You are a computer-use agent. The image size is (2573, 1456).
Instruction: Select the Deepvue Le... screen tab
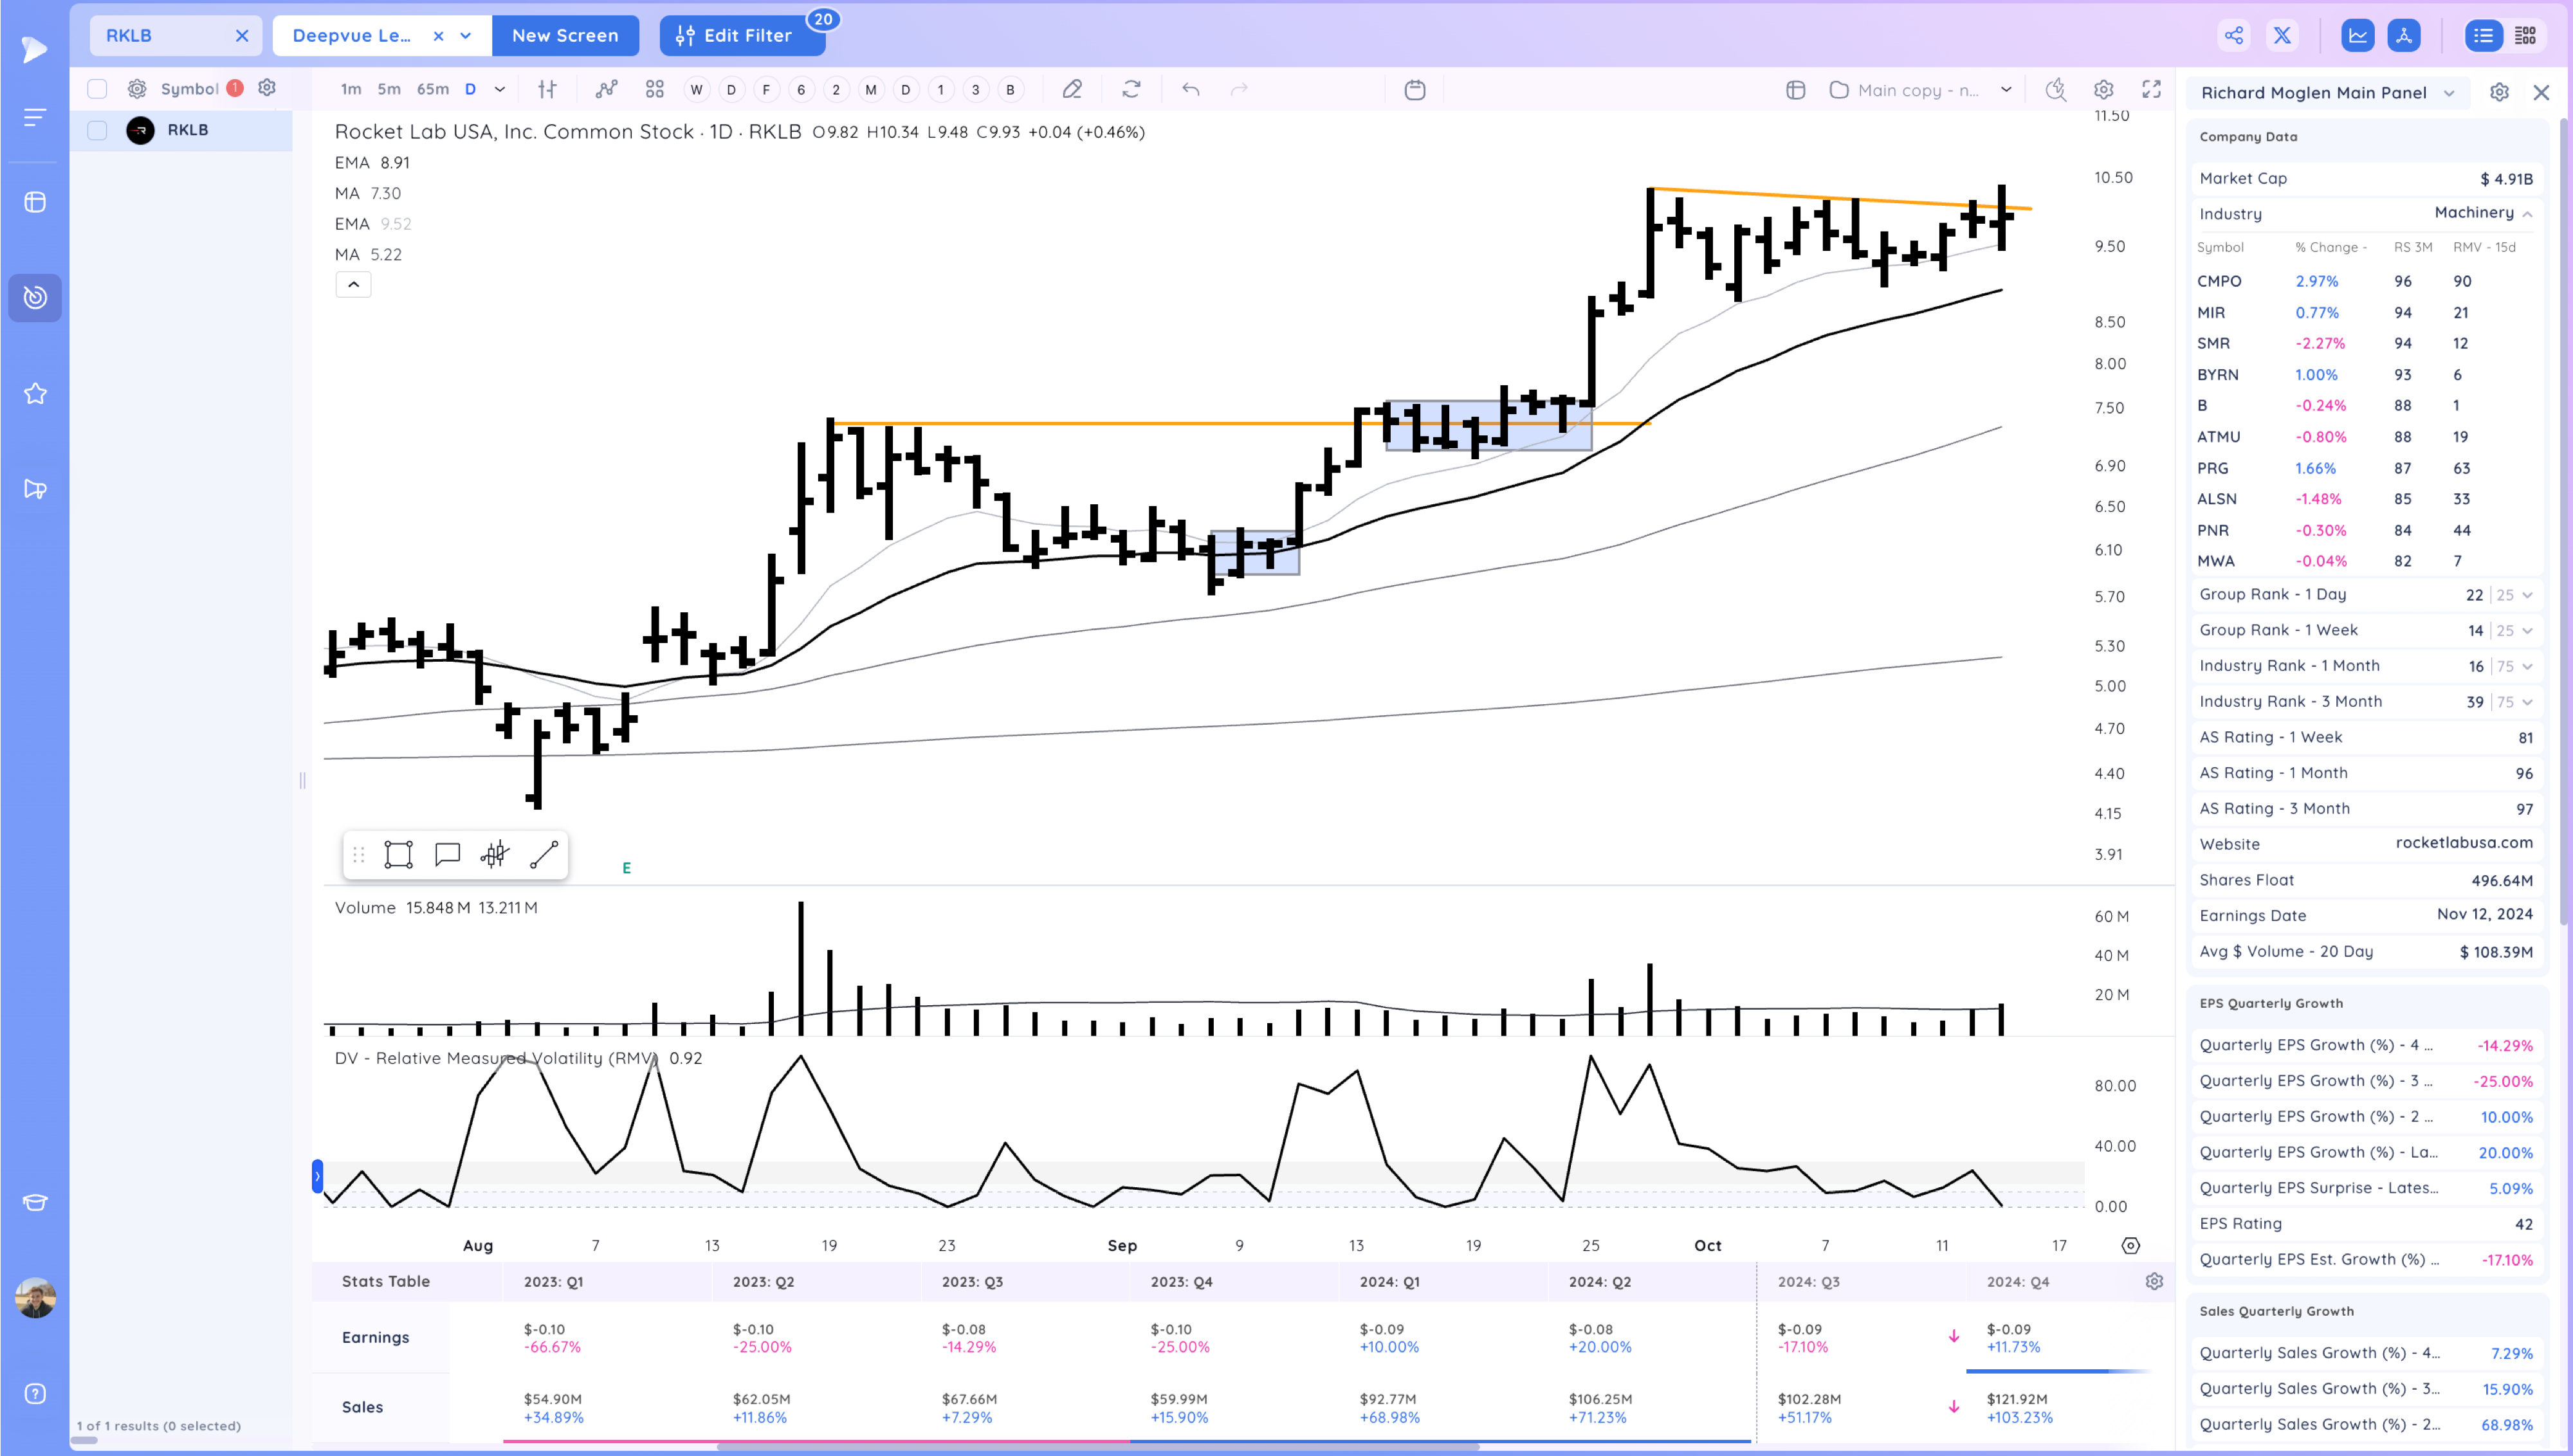352,36
